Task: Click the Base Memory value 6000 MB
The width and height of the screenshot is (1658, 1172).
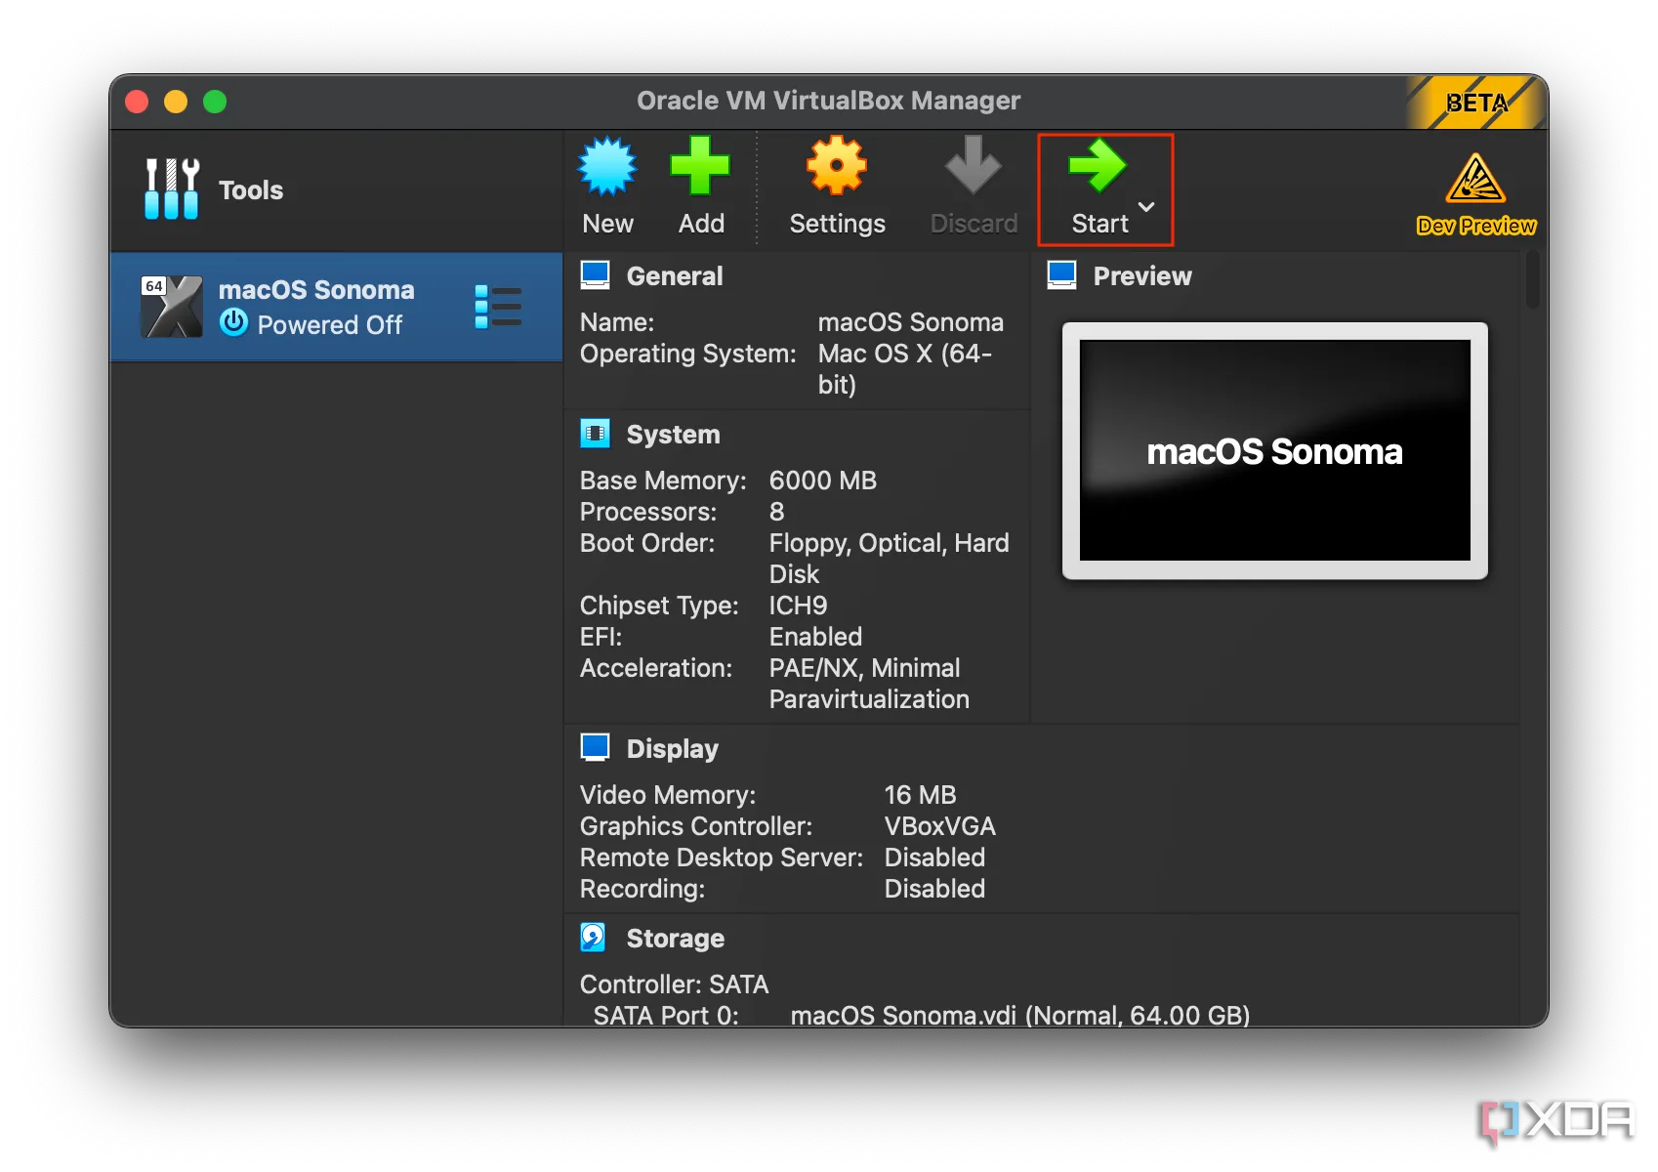Action: 822,481
